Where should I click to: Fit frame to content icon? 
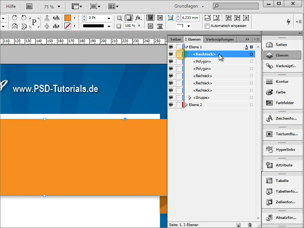(x=237, y=18)
